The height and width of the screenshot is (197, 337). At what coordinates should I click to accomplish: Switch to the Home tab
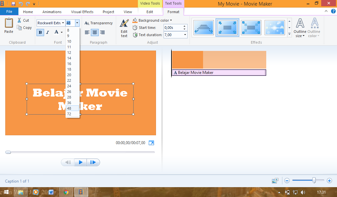click(28, 12)
